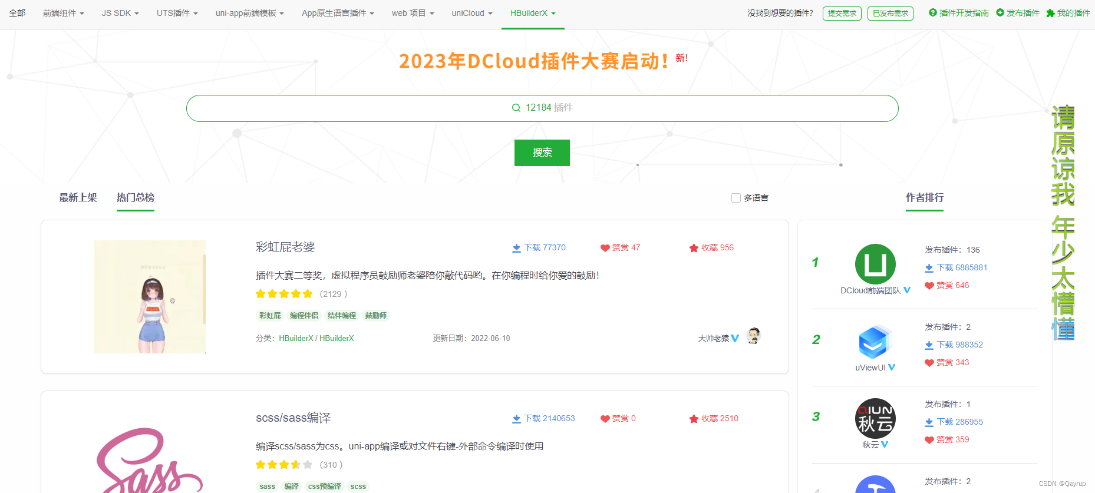Select the 全部 category
This screenshot has height=493, width=1095.
[17, 13]
